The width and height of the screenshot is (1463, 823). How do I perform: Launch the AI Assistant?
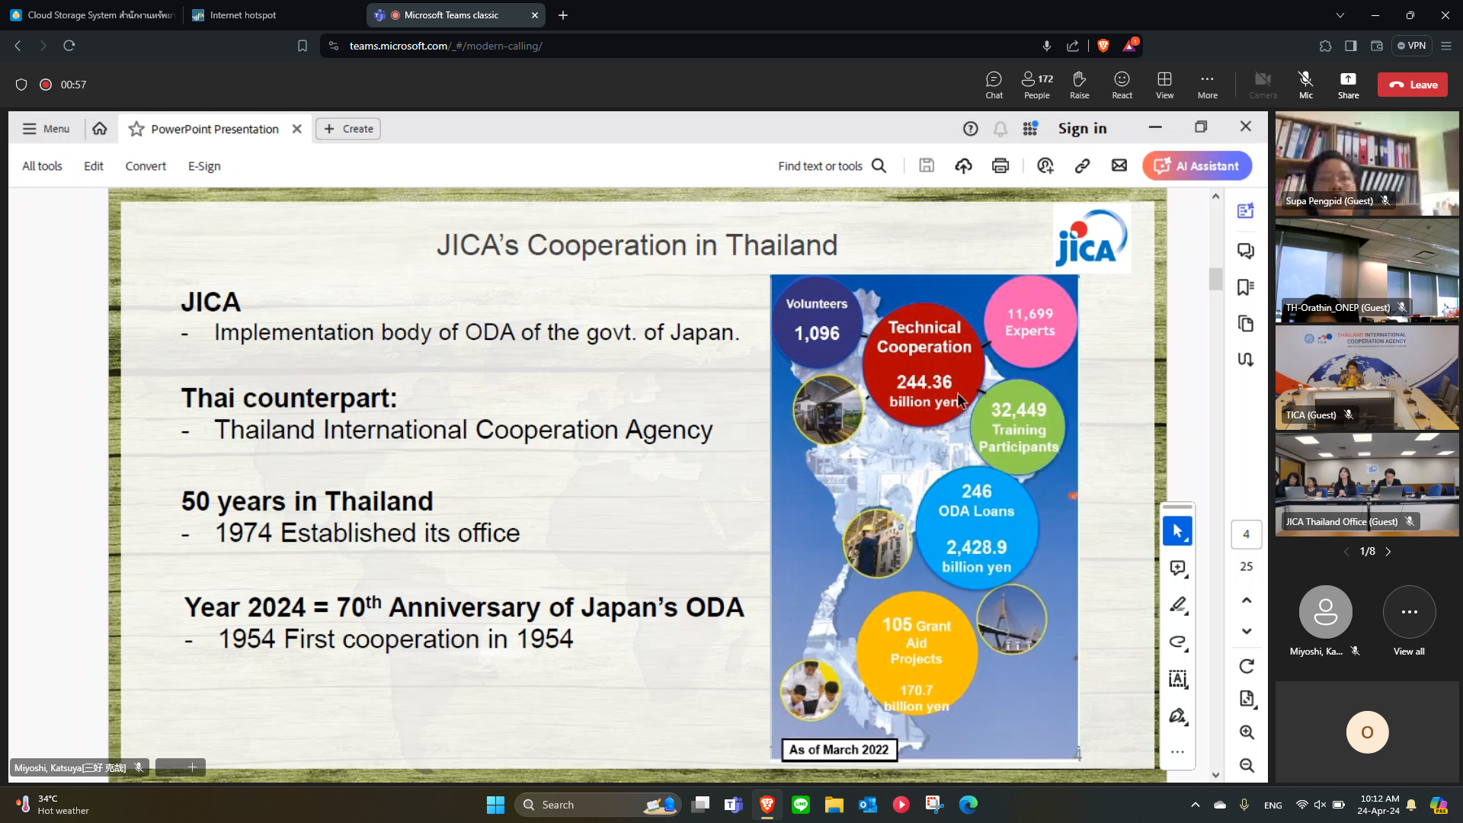click(1197, 165)
